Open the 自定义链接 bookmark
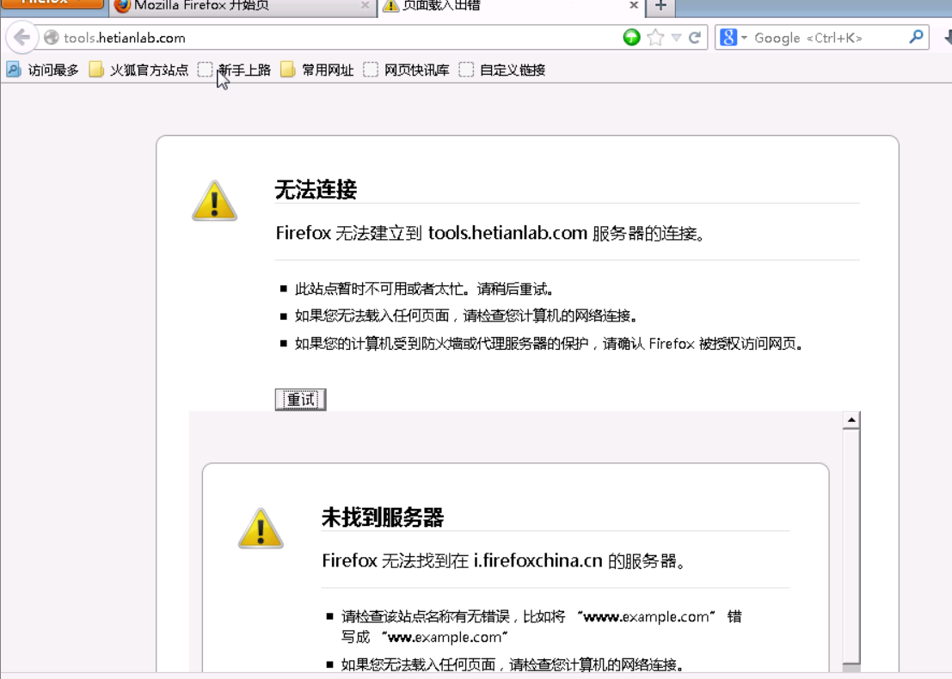This screenshot has height=679, width=952. [x=502, y=70]
